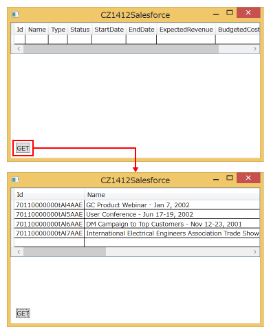271x334 pixels.
Task: Click the GET button in the lower window
Action: [23, 313]
